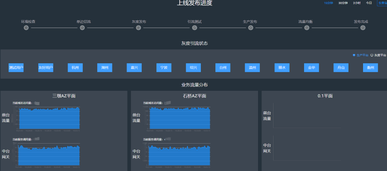Click the 金华 region button

point(312,68)
